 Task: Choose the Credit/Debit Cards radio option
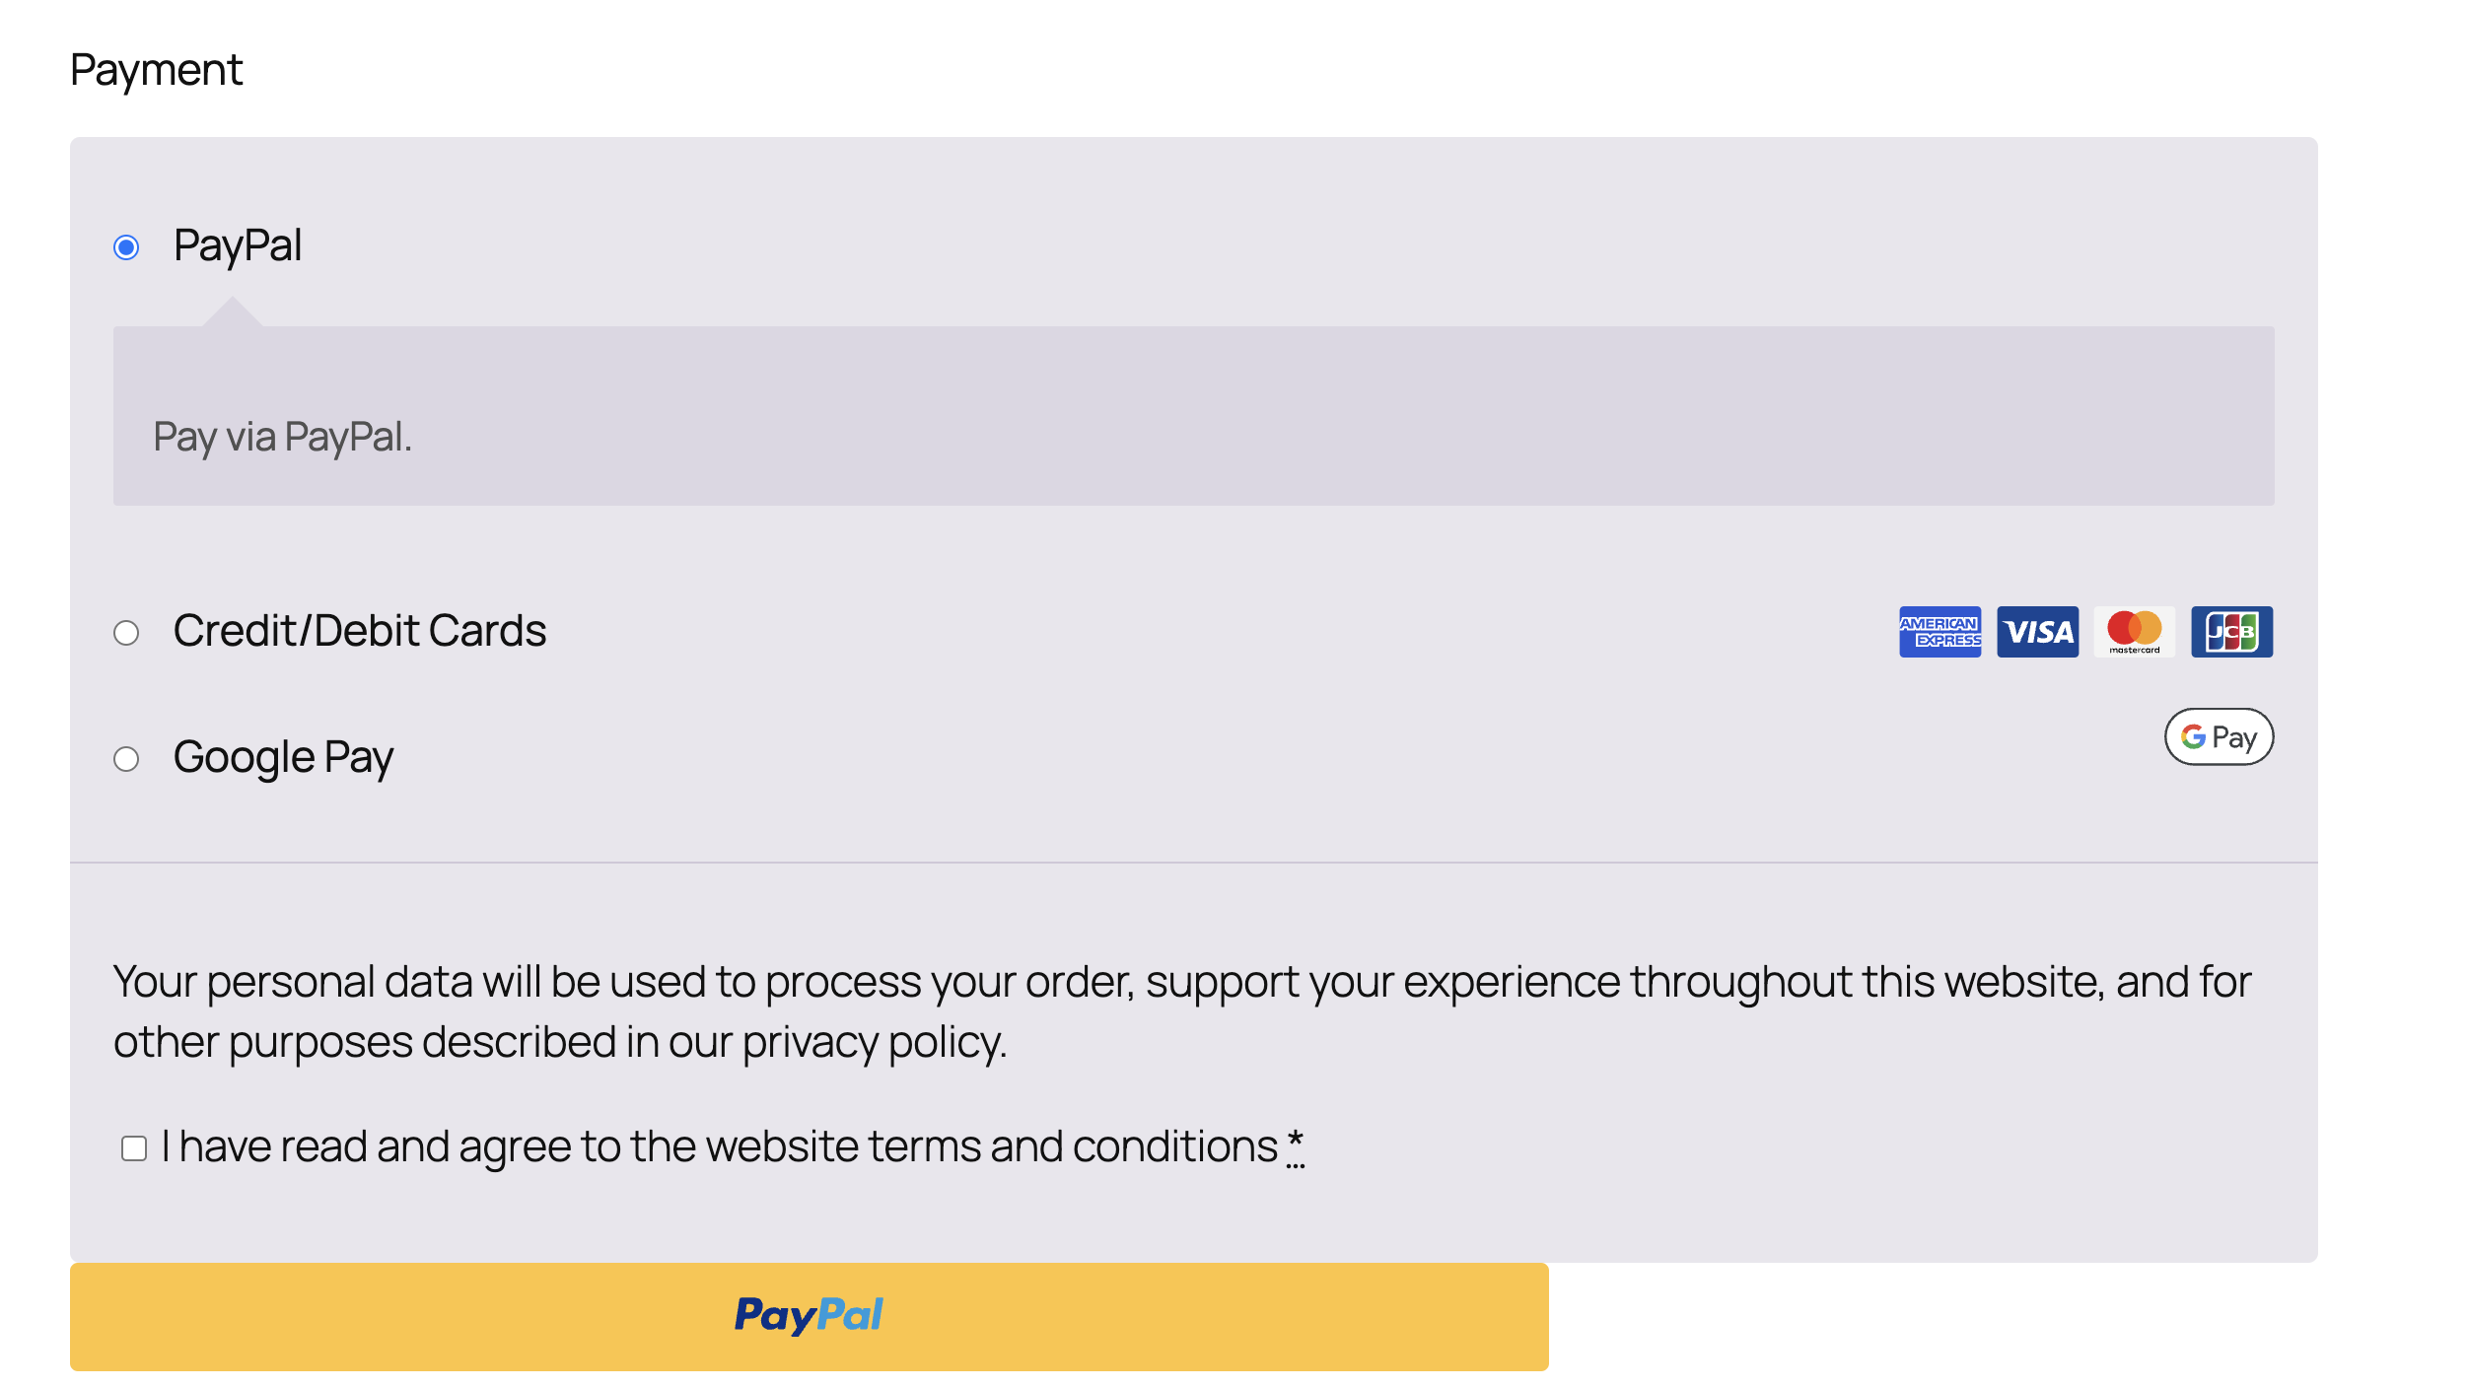pyautogui.click(x=126, y=632)
